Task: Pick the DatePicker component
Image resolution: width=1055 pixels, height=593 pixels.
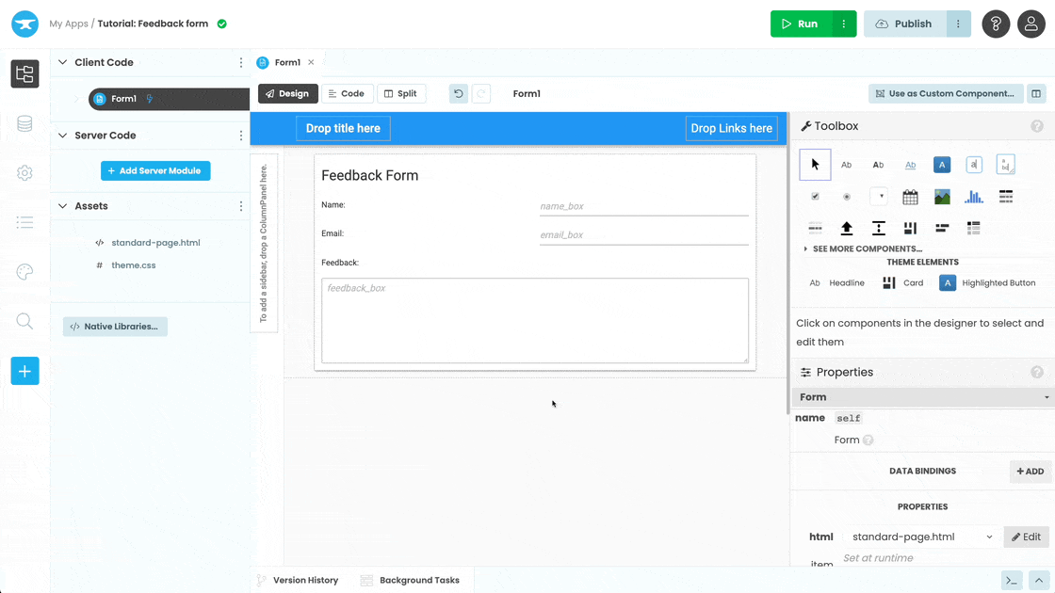Action: pos(910,196)
